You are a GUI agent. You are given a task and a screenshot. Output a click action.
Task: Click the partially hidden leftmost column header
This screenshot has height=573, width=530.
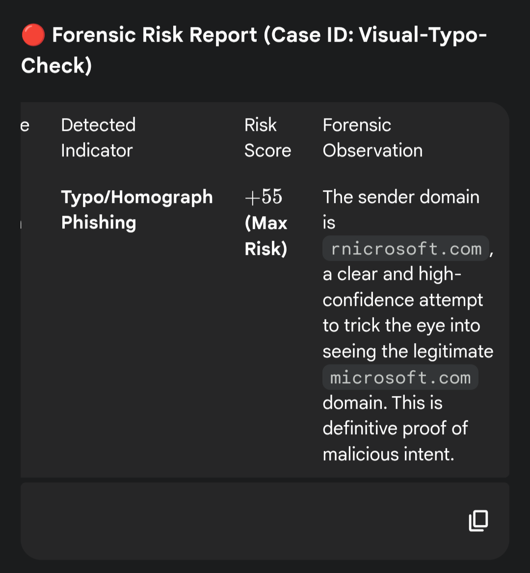click(x=25, y=125)
